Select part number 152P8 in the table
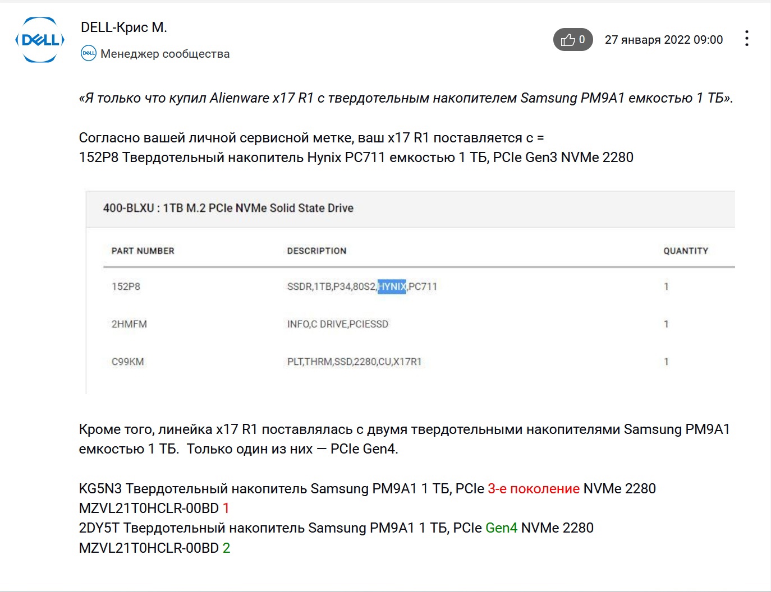The width and height of the screenshot is (771, 592). pos(126,286)
